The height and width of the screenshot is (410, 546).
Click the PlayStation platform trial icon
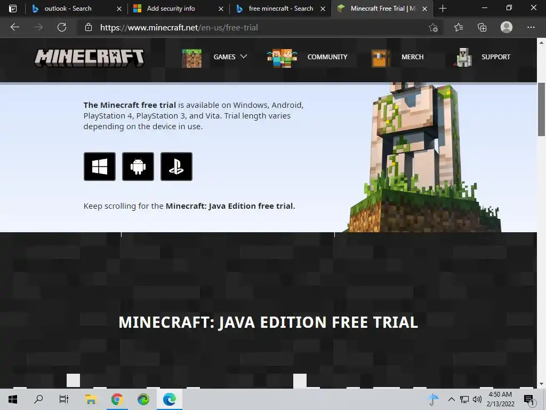[176, 167]
